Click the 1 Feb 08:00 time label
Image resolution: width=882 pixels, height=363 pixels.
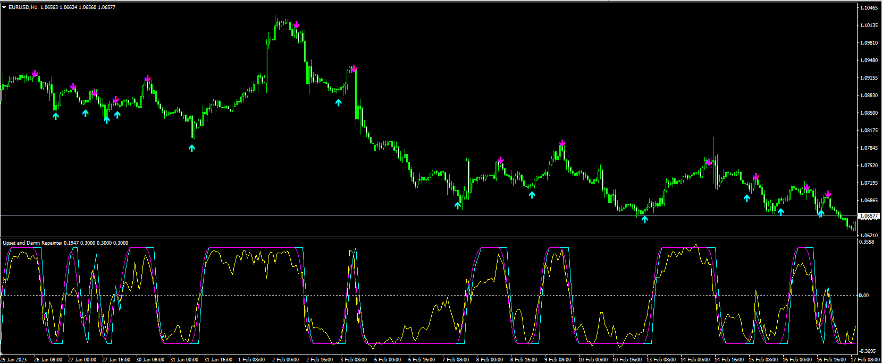pos(252,360)
